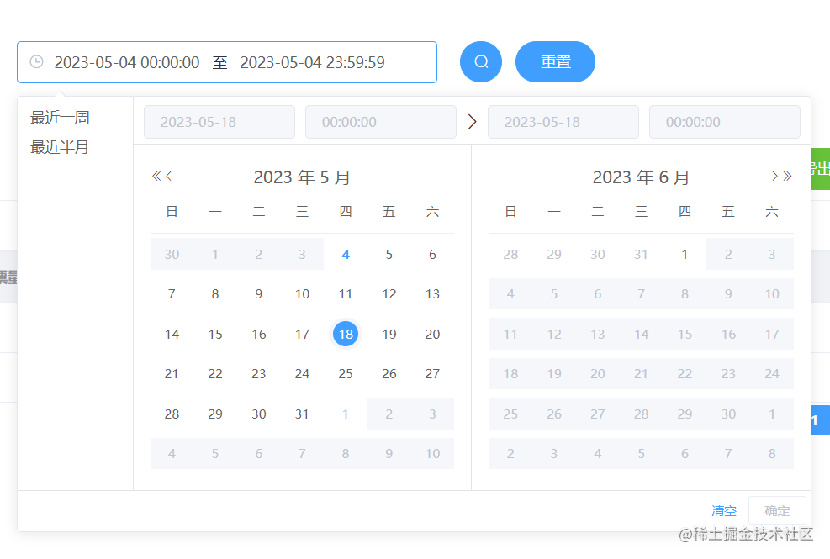Image resolution: width=830 pixels, height=559 pixels.
Task: Select May 4 highlighted in blue
Action: pyautogui.click(x=345, y=254)
